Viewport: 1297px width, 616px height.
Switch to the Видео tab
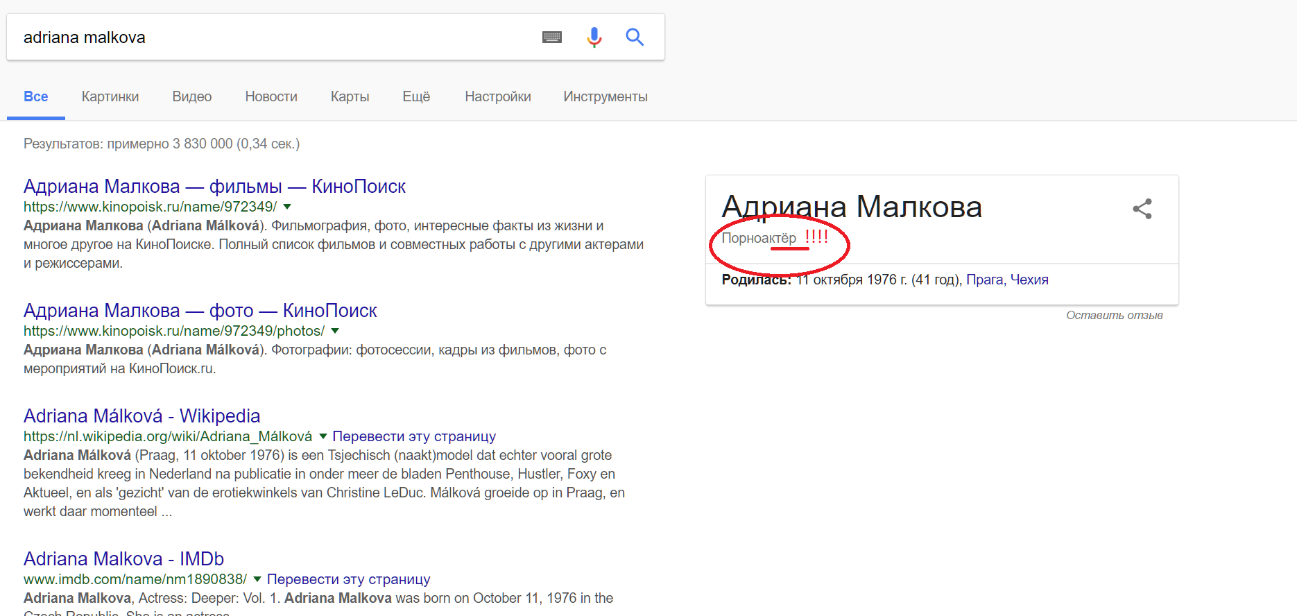coord(191,96)
